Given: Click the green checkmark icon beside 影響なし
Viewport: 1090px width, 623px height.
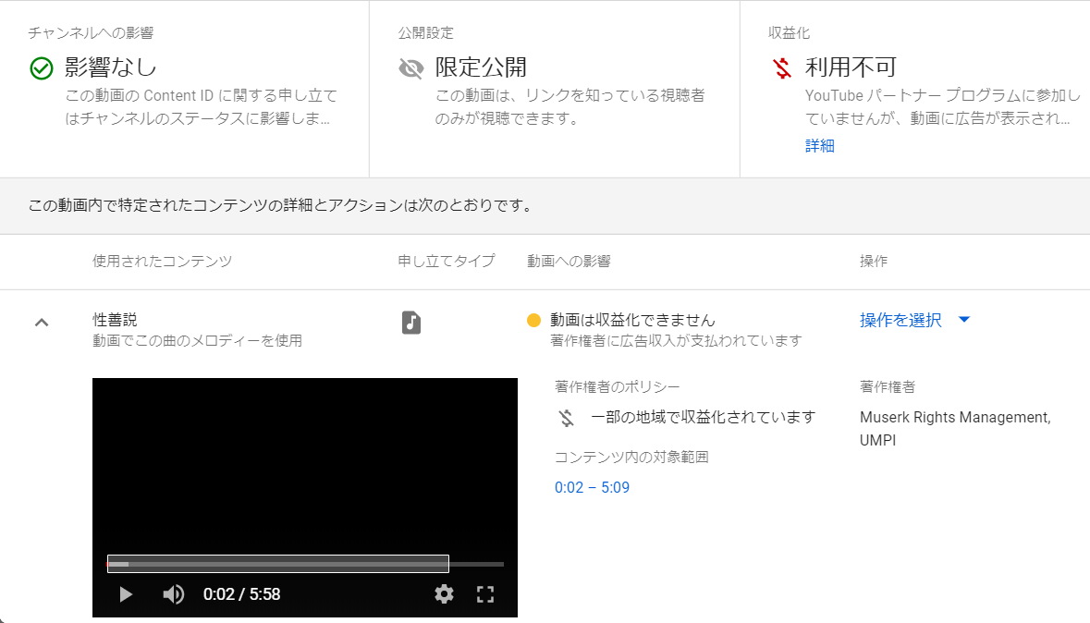Looking at the screenshot, I should pos(42,68).
